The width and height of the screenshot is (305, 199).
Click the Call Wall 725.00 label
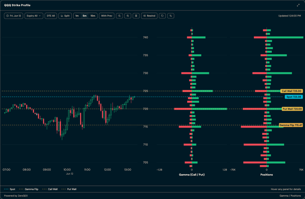[x=292, y=91]
